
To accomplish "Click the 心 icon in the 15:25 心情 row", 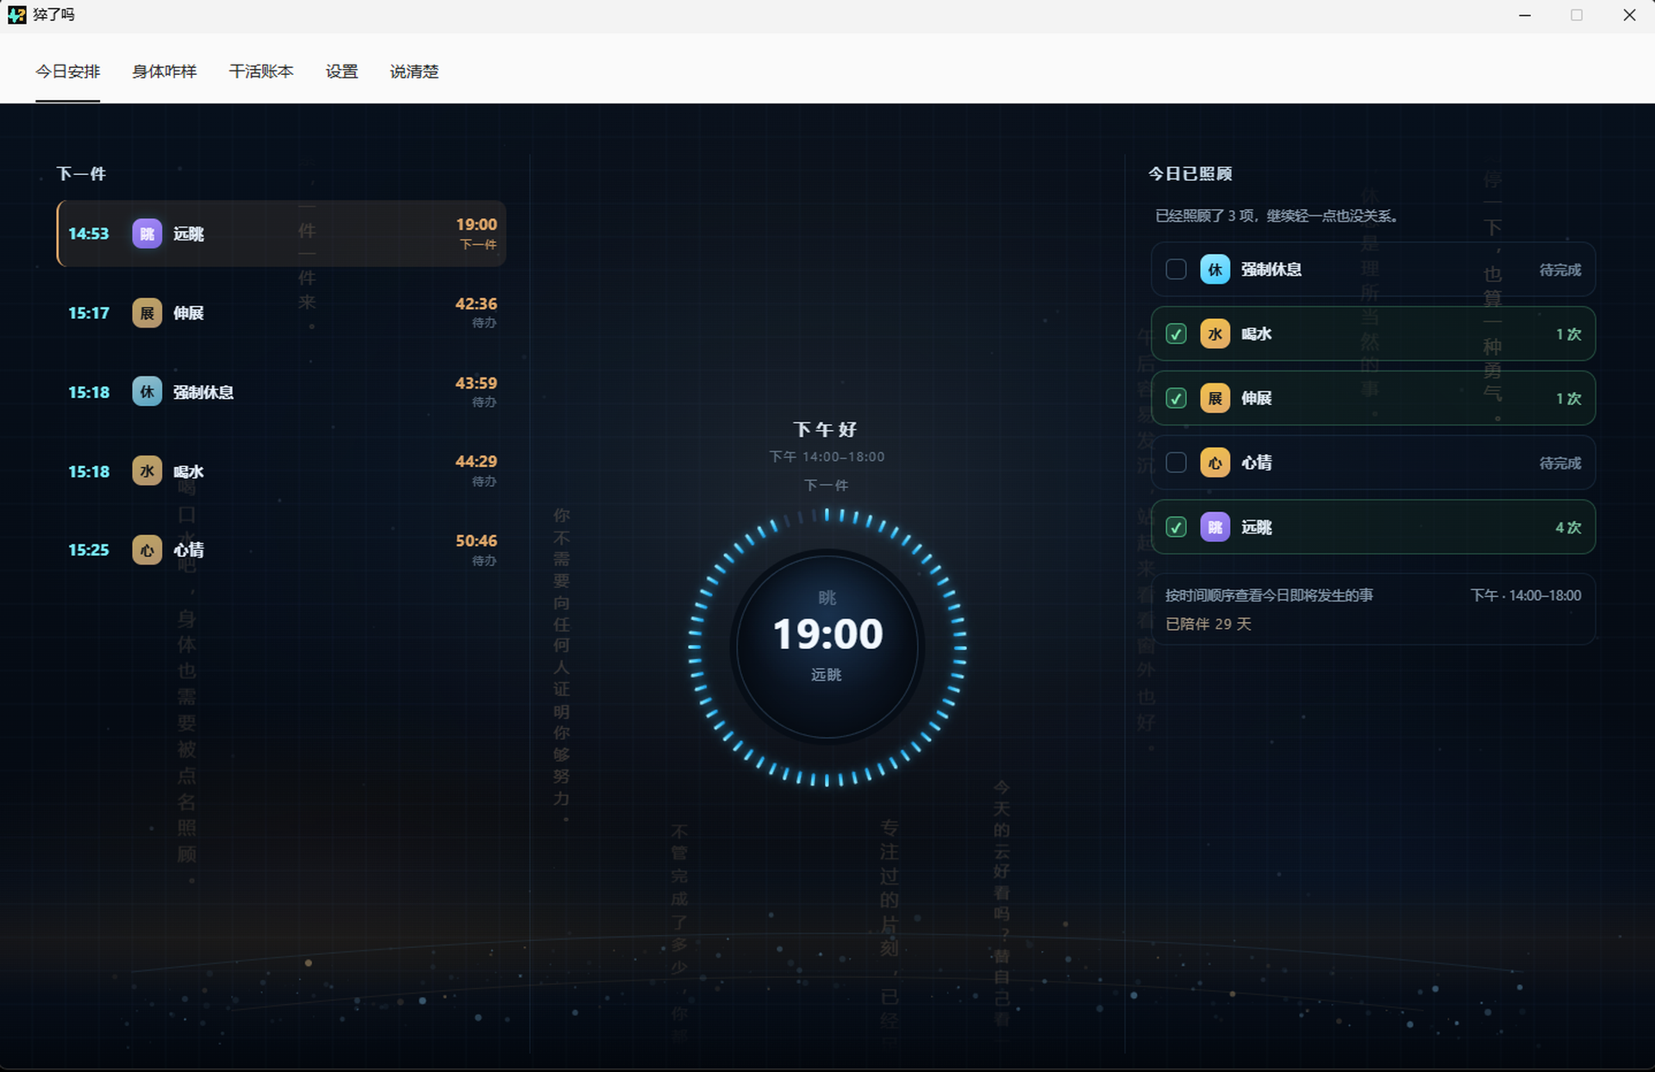I will [147, 550].
